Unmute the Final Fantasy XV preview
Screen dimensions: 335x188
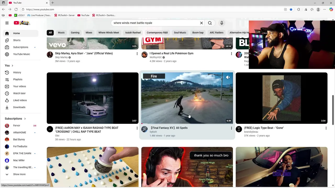click(228, 77)
